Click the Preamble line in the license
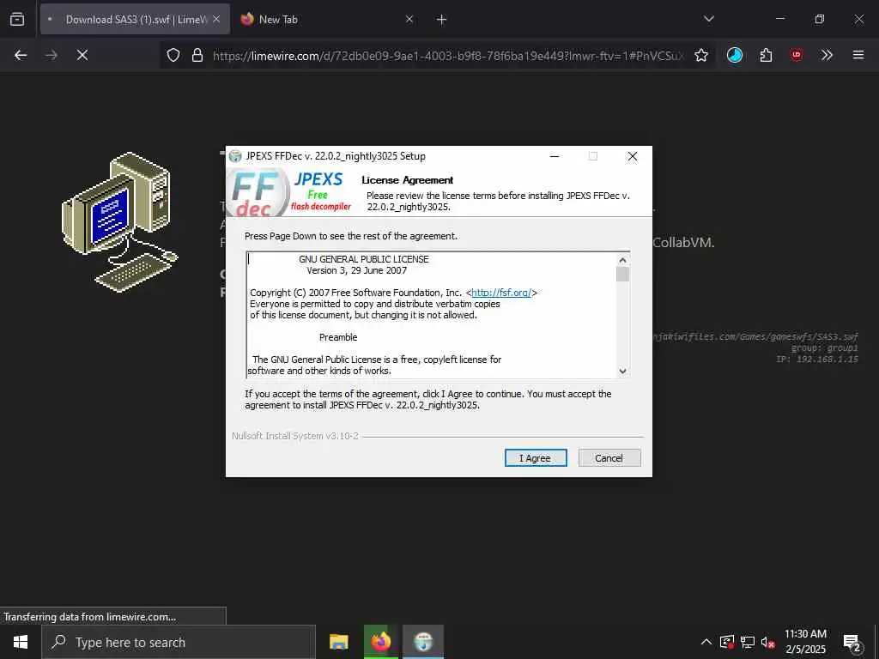Screen dimensions: 879x659 tap(338, 337)
